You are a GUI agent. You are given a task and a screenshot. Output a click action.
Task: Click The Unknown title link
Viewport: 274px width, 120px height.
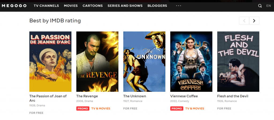[135, 96]
